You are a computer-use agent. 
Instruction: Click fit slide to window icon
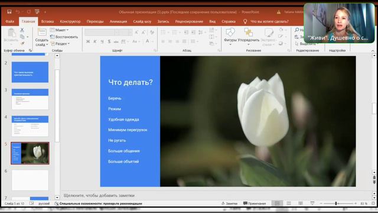click(x=373, y=204)
